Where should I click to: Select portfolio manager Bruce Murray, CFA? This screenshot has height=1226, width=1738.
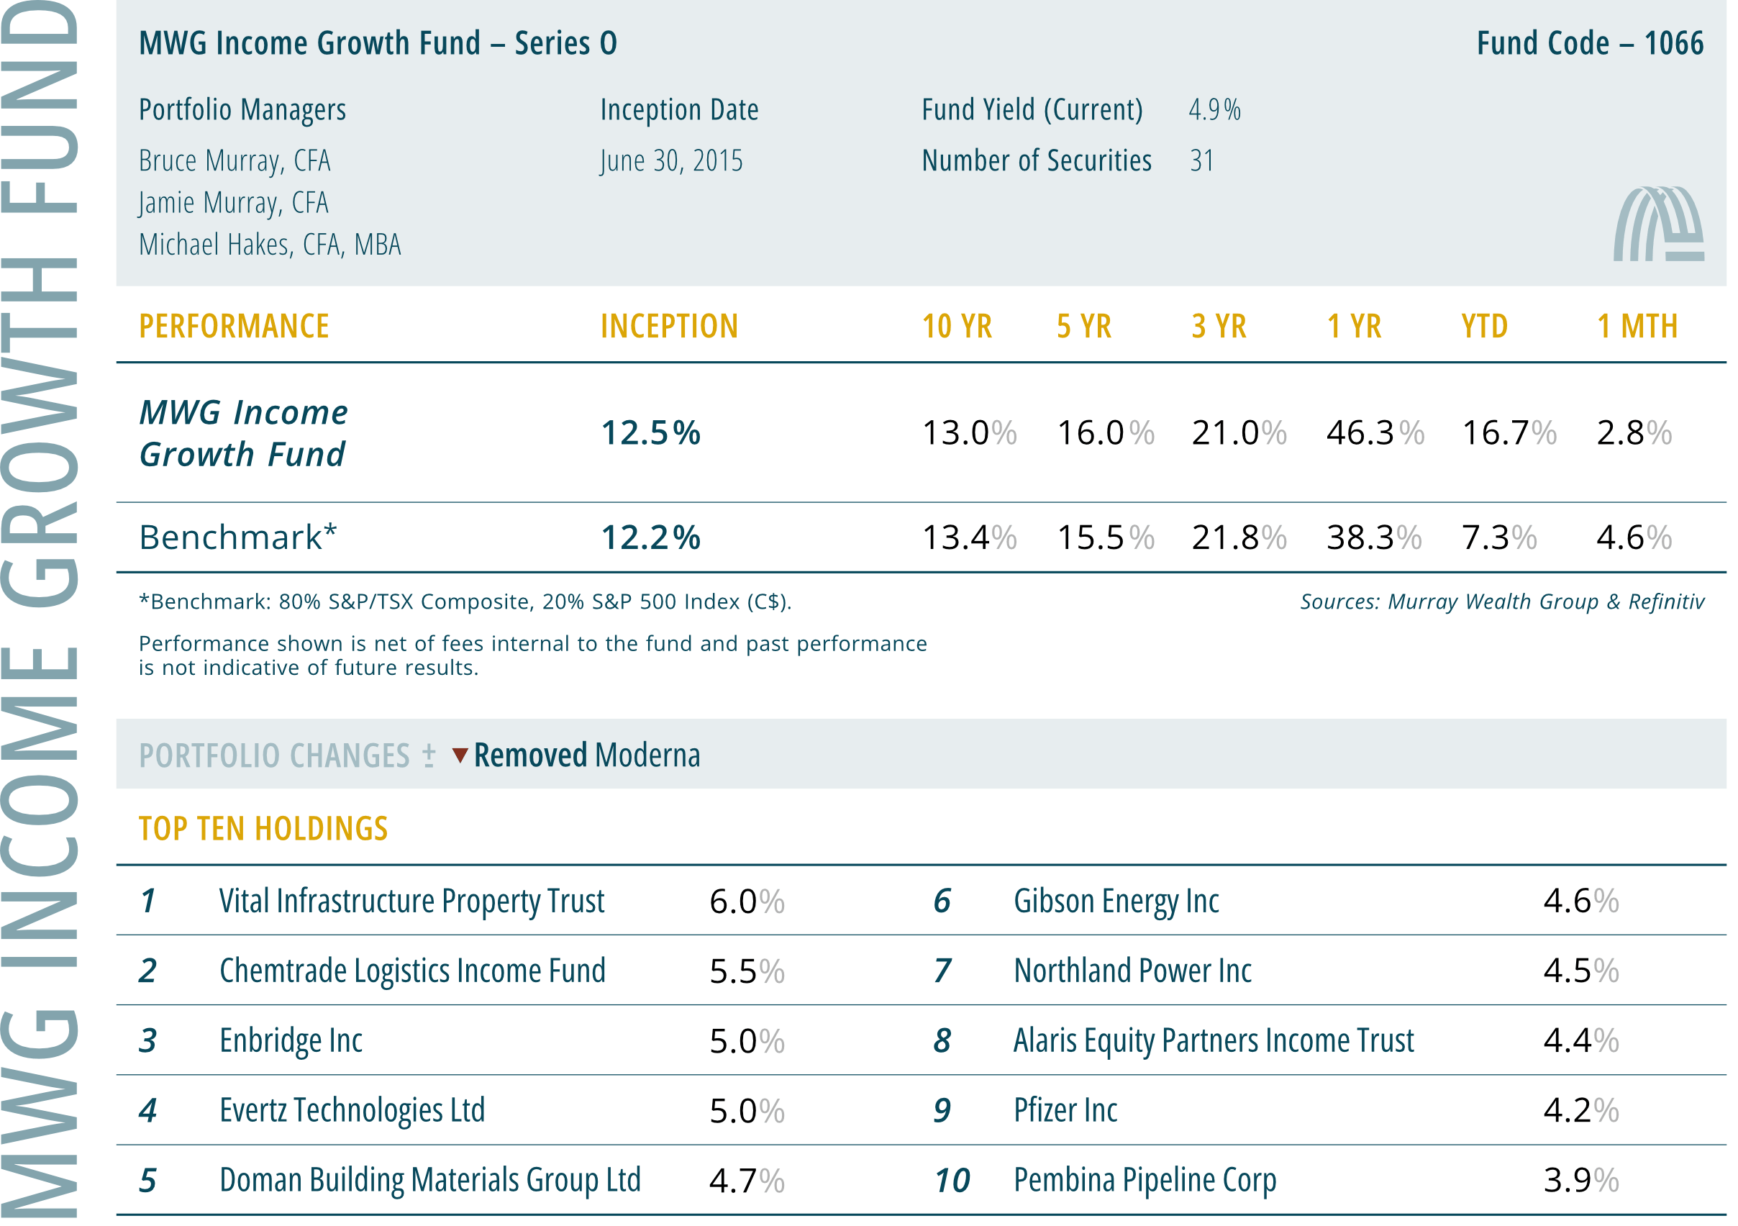pos(235,161)
